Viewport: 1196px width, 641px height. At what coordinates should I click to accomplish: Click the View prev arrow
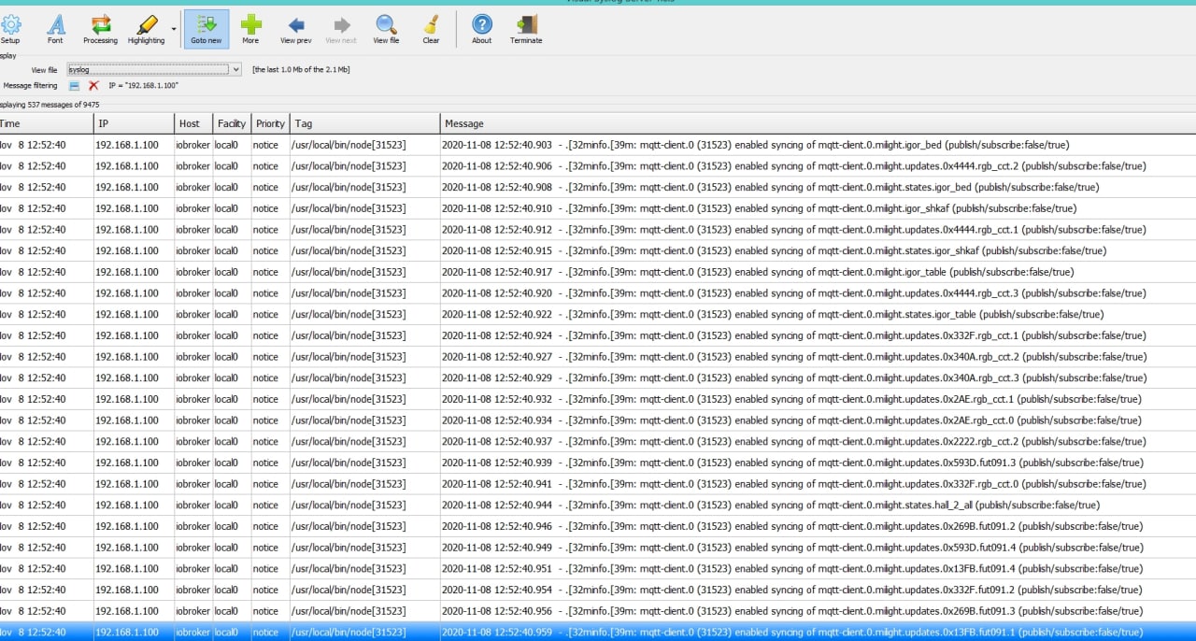(296, 29)
